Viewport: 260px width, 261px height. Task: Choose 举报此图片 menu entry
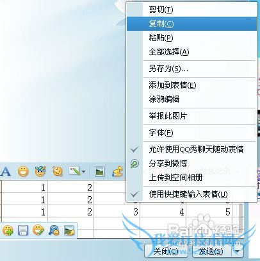click(x=191, y=116)
